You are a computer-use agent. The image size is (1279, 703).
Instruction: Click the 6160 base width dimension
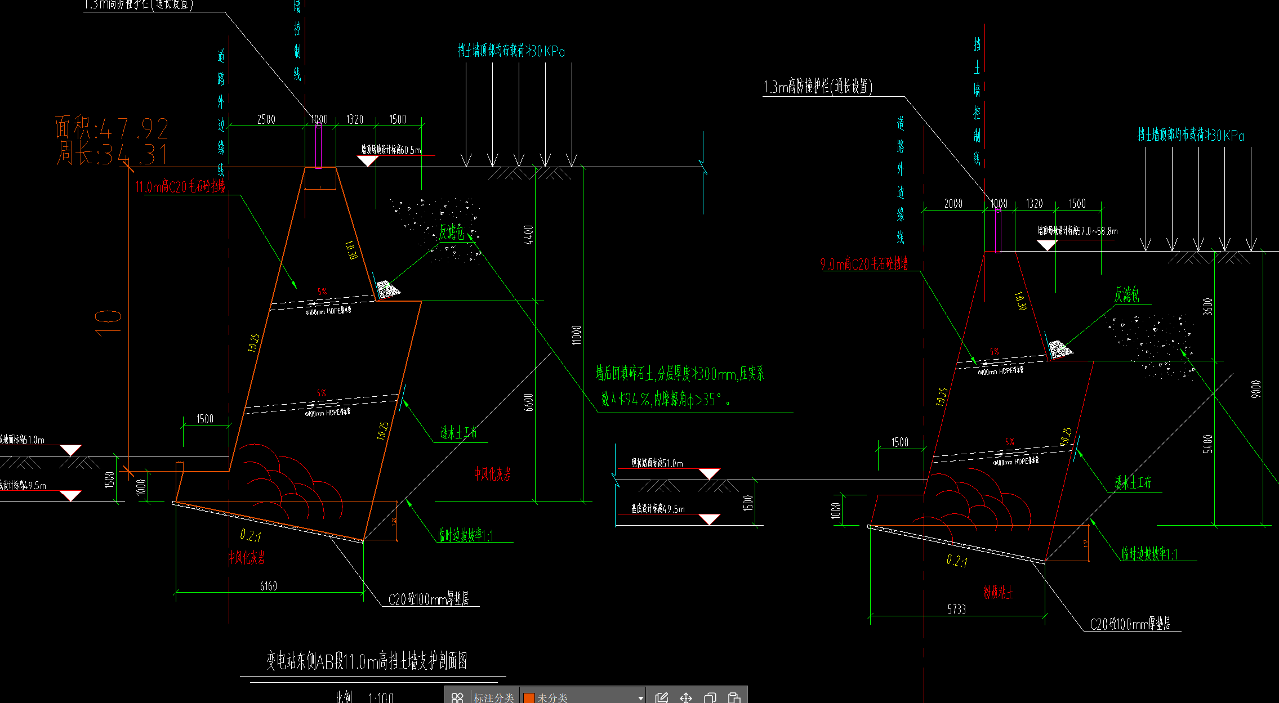[x=269, y=586]
